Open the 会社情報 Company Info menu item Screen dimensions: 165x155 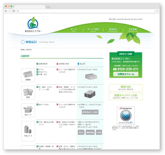133,30
